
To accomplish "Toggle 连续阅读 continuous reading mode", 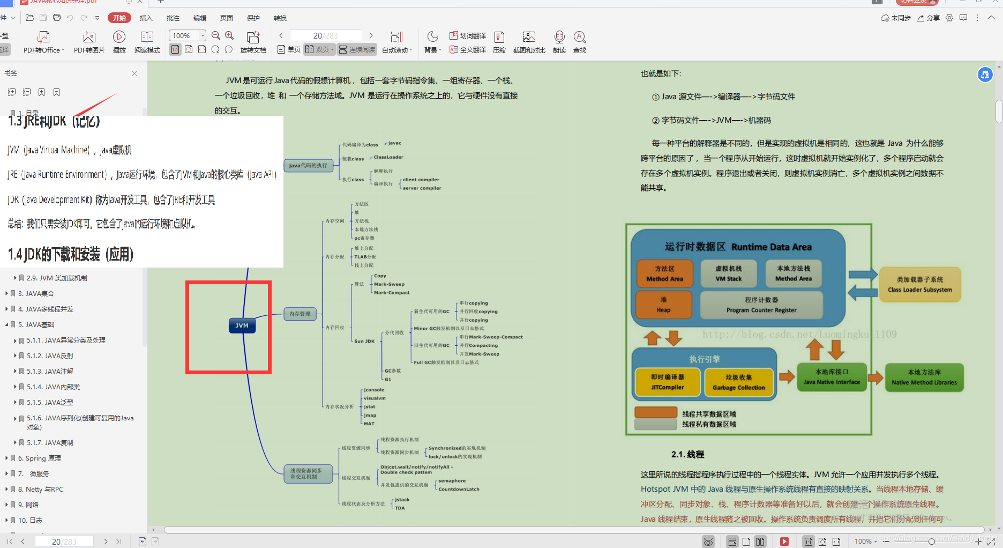I will [357, 49].
